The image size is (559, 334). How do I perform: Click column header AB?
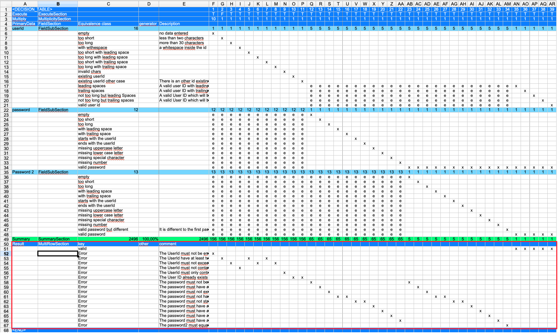pyautogui.click(x=409, y=4)
